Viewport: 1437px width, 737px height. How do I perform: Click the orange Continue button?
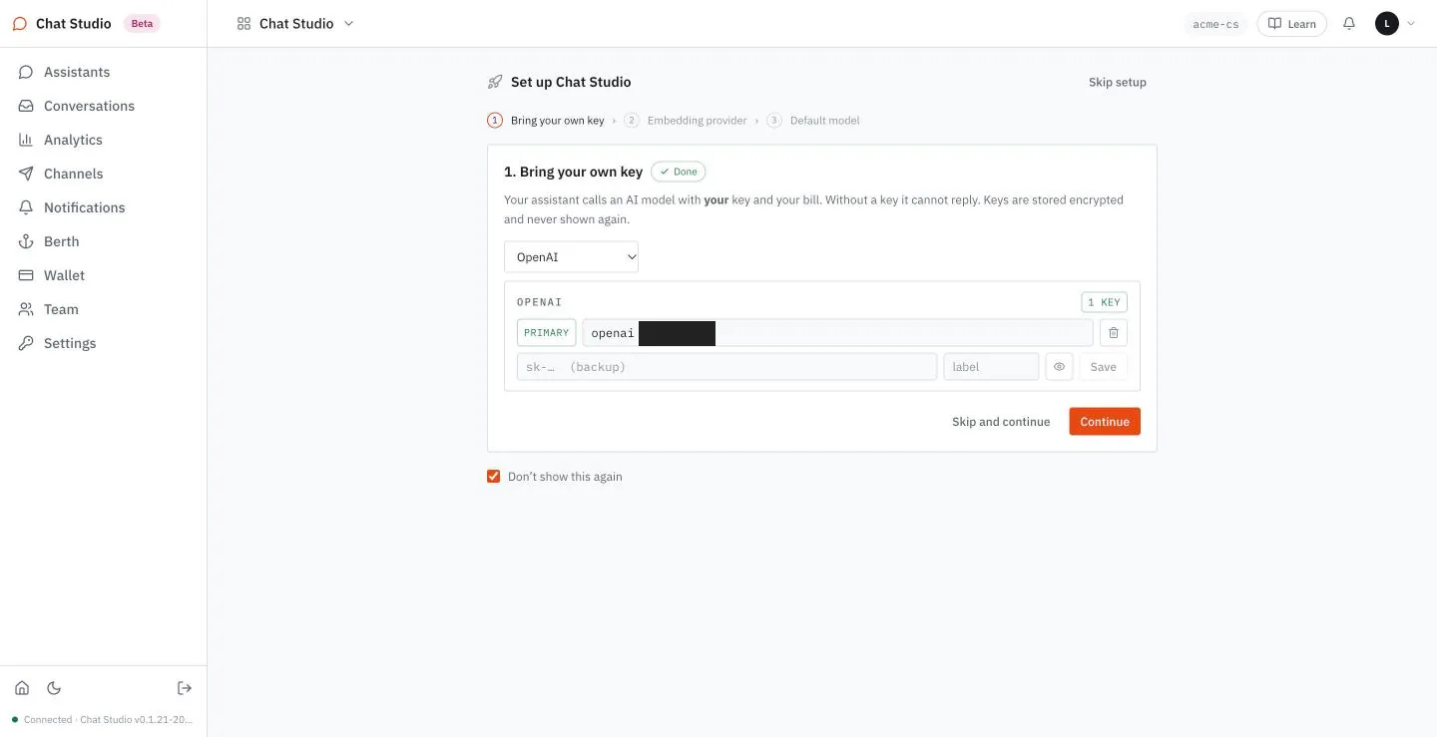(1105, 422)
